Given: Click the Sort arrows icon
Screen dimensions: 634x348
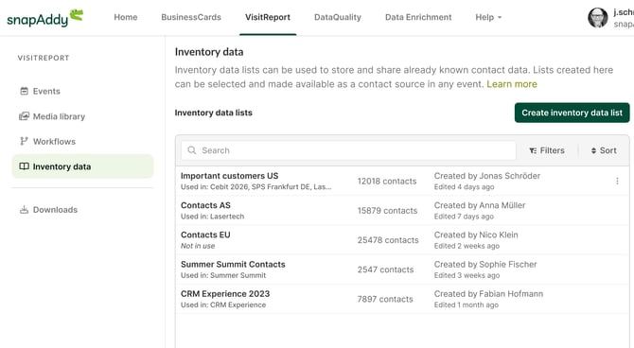Looking at the screenshot, I should click(593, 150).
